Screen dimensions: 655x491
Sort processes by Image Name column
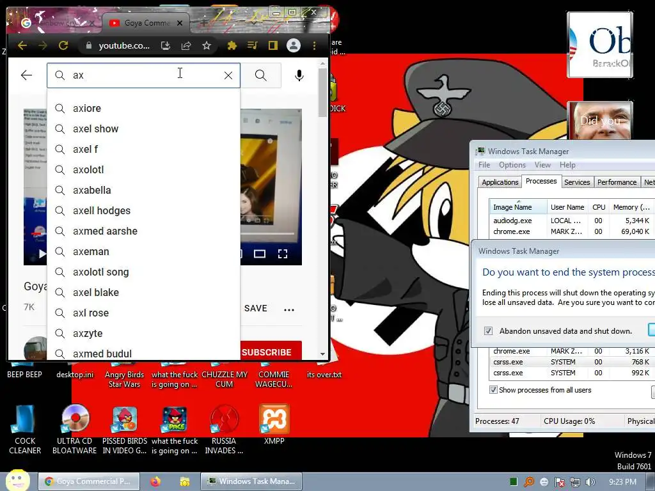click(x=518, y=207)
